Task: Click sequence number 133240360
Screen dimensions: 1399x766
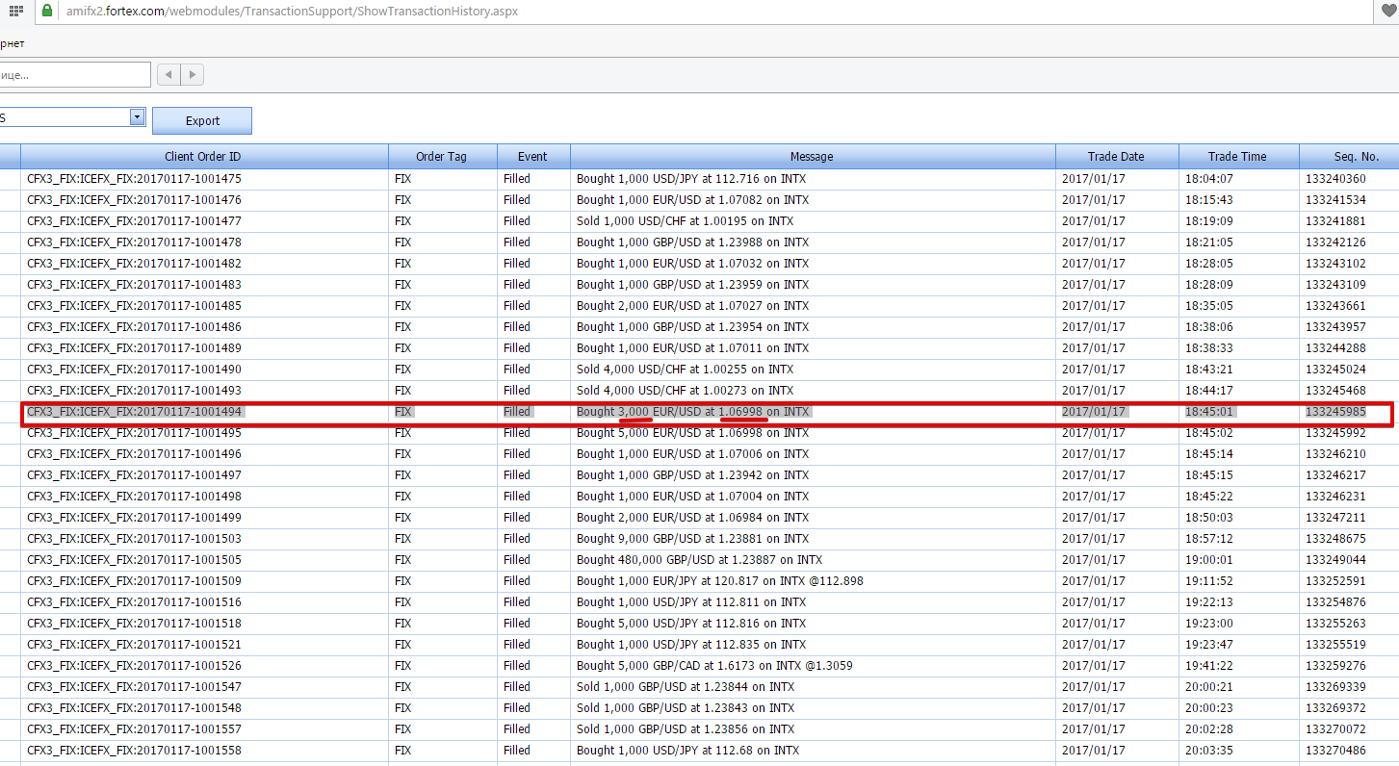Action: (1335, 179)
